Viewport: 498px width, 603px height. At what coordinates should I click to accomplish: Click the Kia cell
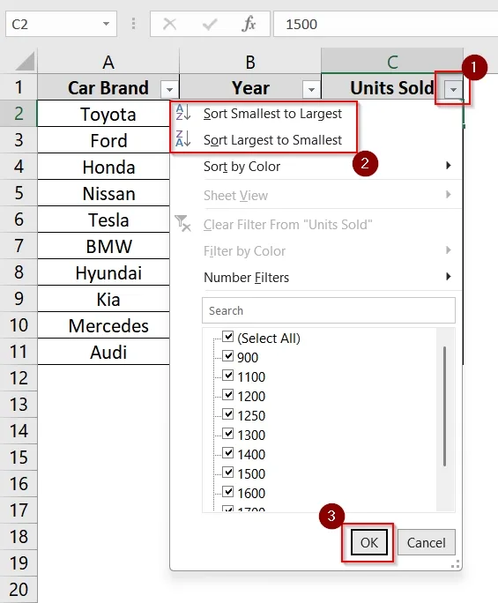coord(103,299)
